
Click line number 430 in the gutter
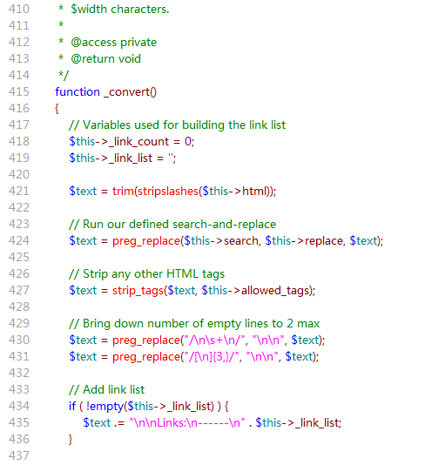coord(19,340)
